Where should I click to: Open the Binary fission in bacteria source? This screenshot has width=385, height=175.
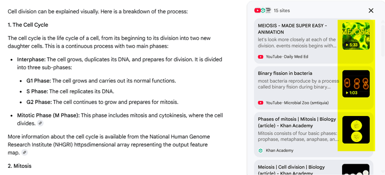pyautogui.click(x=285, y=73)
